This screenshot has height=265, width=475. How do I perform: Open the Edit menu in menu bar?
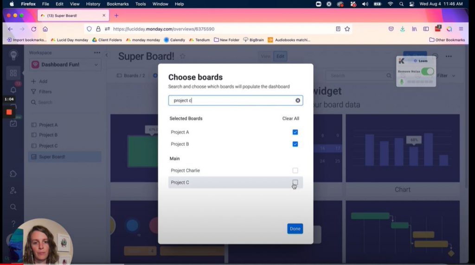59,4
